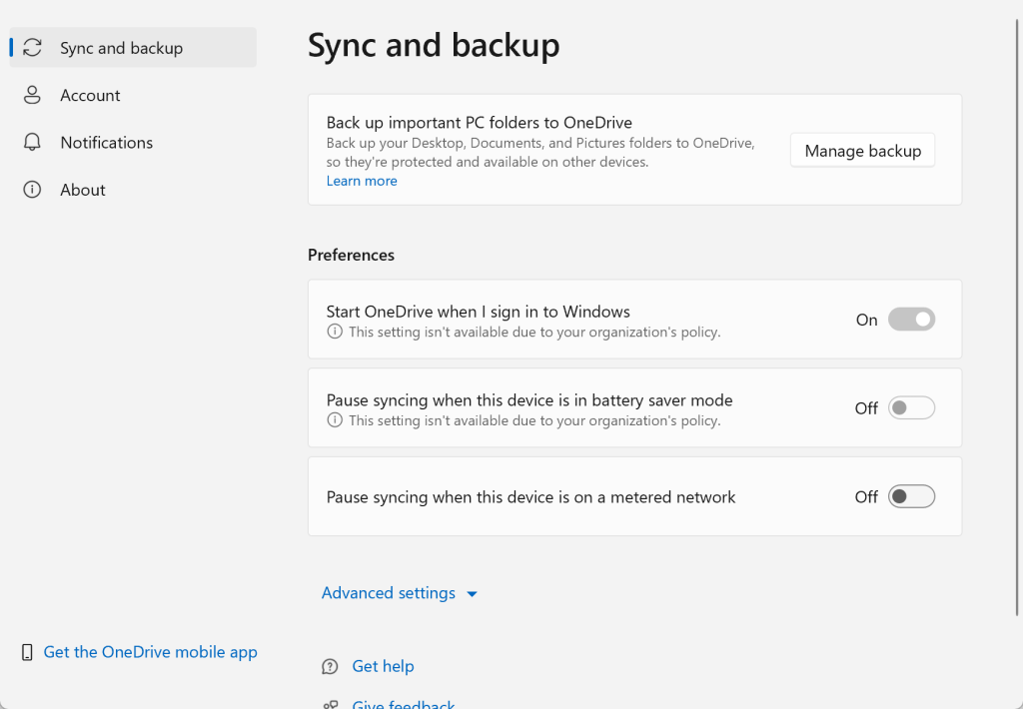Click the info icon under battery saver setting

[334, 419]
